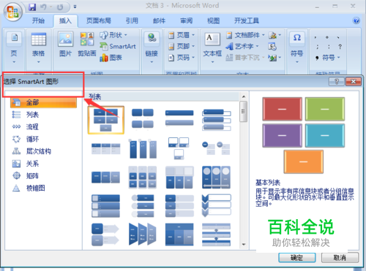Open the 首字下沉 drop cap menu
Image resolution: width=366 pixels, height=271 pixels.
[245, 58]
